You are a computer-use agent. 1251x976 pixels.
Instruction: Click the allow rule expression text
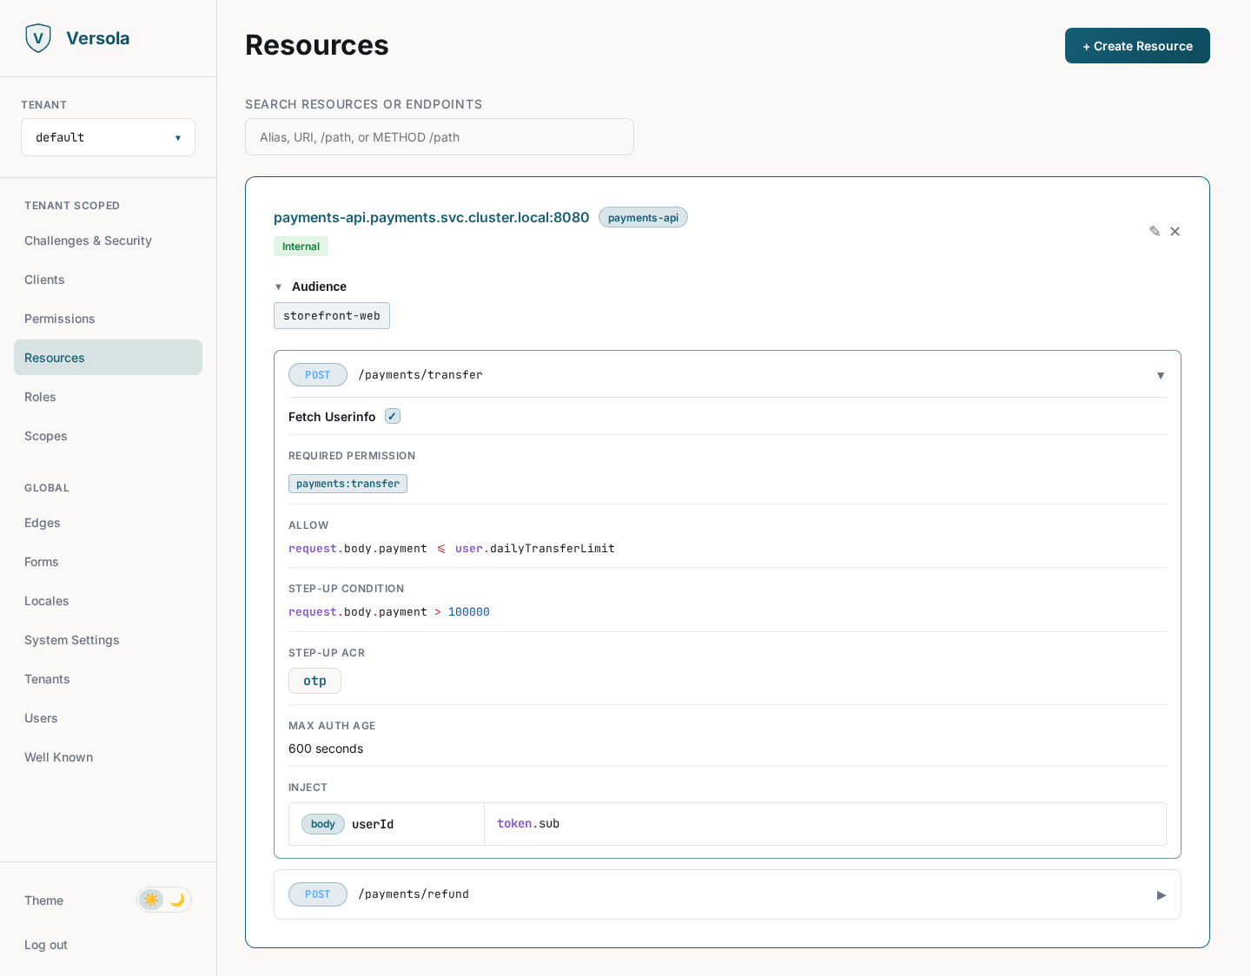tap(452, 549)
